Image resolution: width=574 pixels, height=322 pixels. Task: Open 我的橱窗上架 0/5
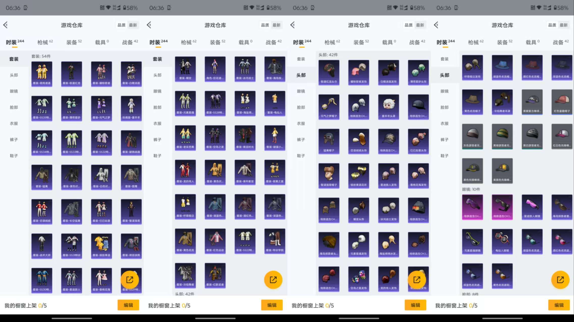pos(25,305)
